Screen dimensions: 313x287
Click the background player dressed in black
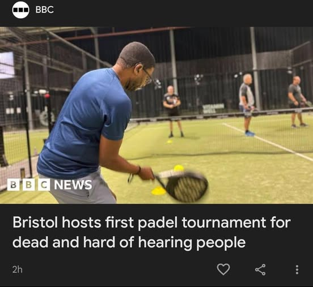point(172,112)
